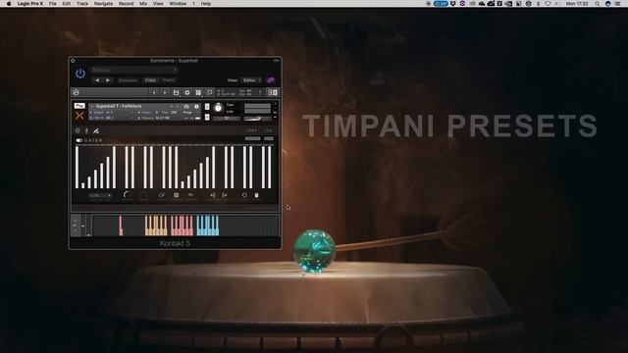
Task: Click the first gater step bar
Action: click(77, 168)
